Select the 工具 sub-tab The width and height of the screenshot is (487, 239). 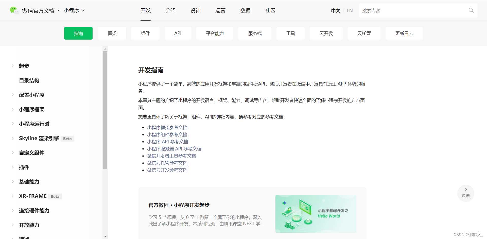(x=290, y=33)
